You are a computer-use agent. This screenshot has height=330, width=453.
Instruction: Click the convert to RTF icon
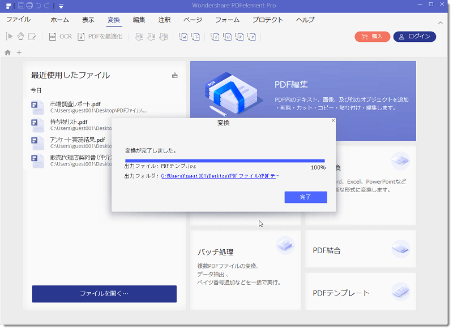pos(239,37)
